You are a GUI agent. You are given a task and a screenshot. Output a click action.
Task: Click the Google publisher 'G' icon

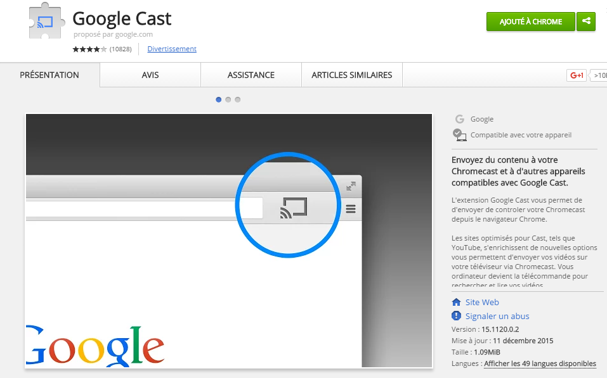459,118
